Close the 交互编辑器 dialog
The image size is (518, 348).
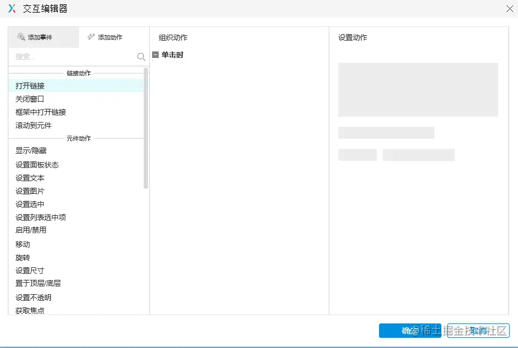pyautogui.click(x=510, y=8)
